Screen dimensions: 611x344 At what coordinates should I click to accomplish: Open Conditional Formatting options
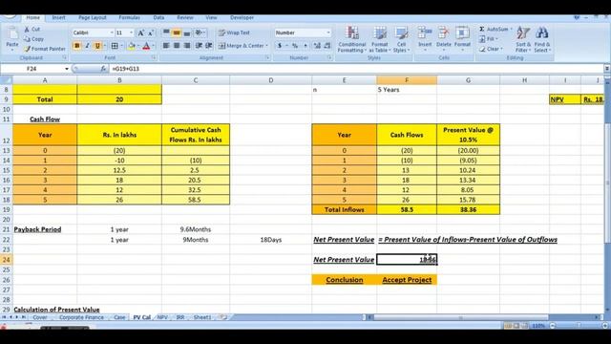click(x=352, y=39)
